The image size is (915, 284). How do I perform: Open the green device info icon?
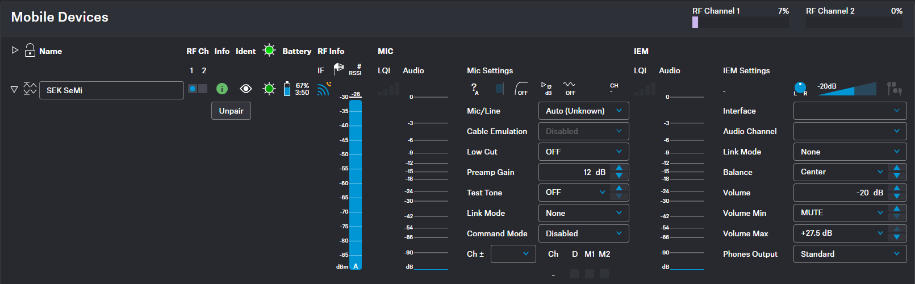[x=222, y=89]
